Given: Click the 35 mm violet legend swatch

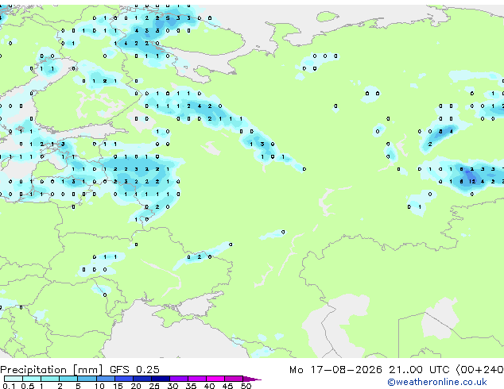Looking at the screenshot, I should [x=197, y=379].
